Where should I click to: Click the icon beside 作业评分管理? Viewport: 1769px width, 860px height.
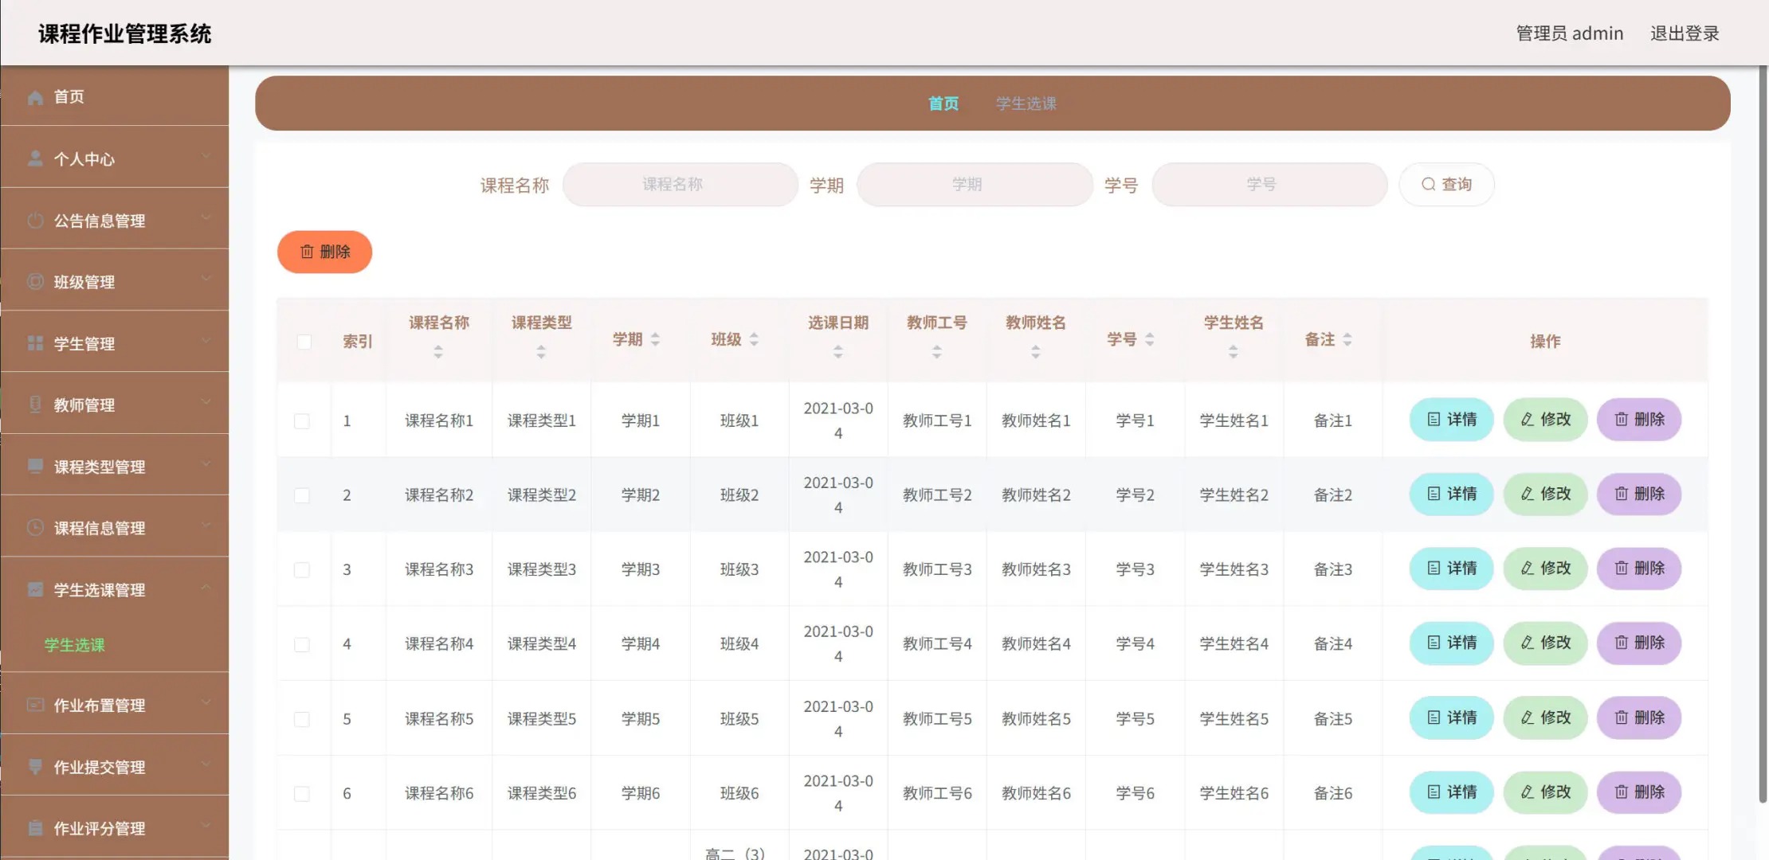[35, 828]
